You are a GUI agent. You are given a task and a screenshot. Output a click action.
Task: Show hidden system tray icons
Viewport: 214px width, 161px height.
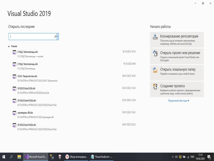point(172,157)
